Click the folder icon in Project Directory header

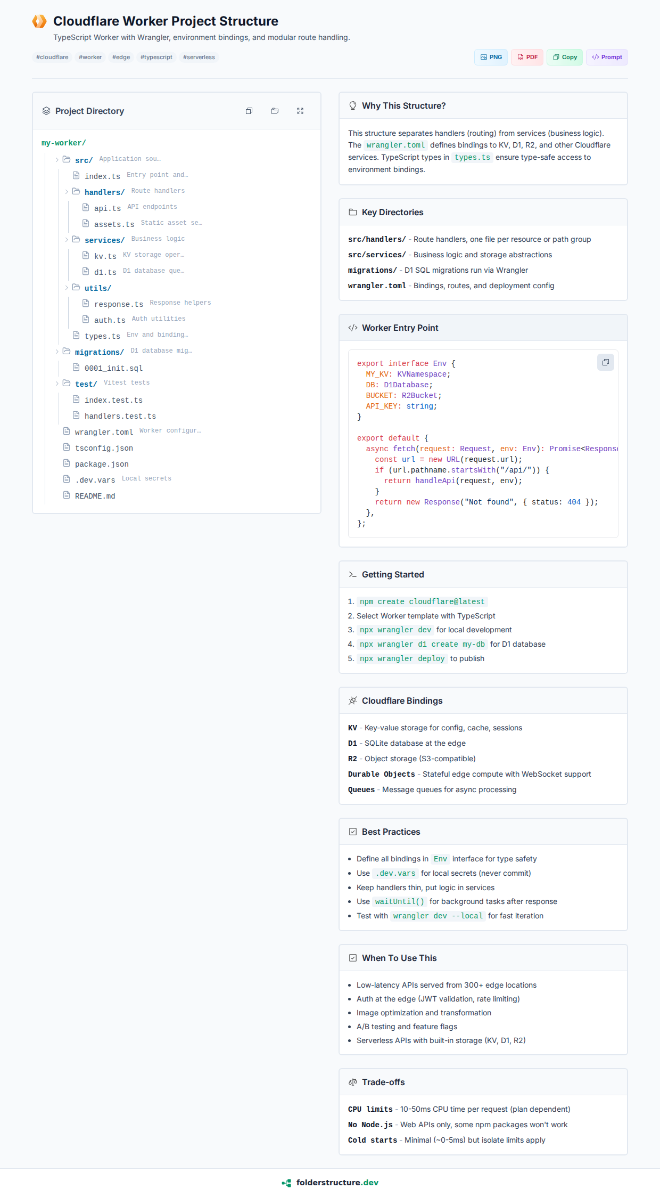click(x=275, y=111)
